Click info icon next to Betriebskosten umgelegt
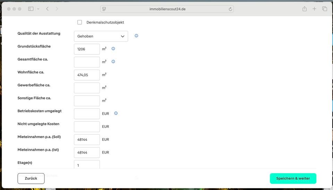 [x=116, y=113]
